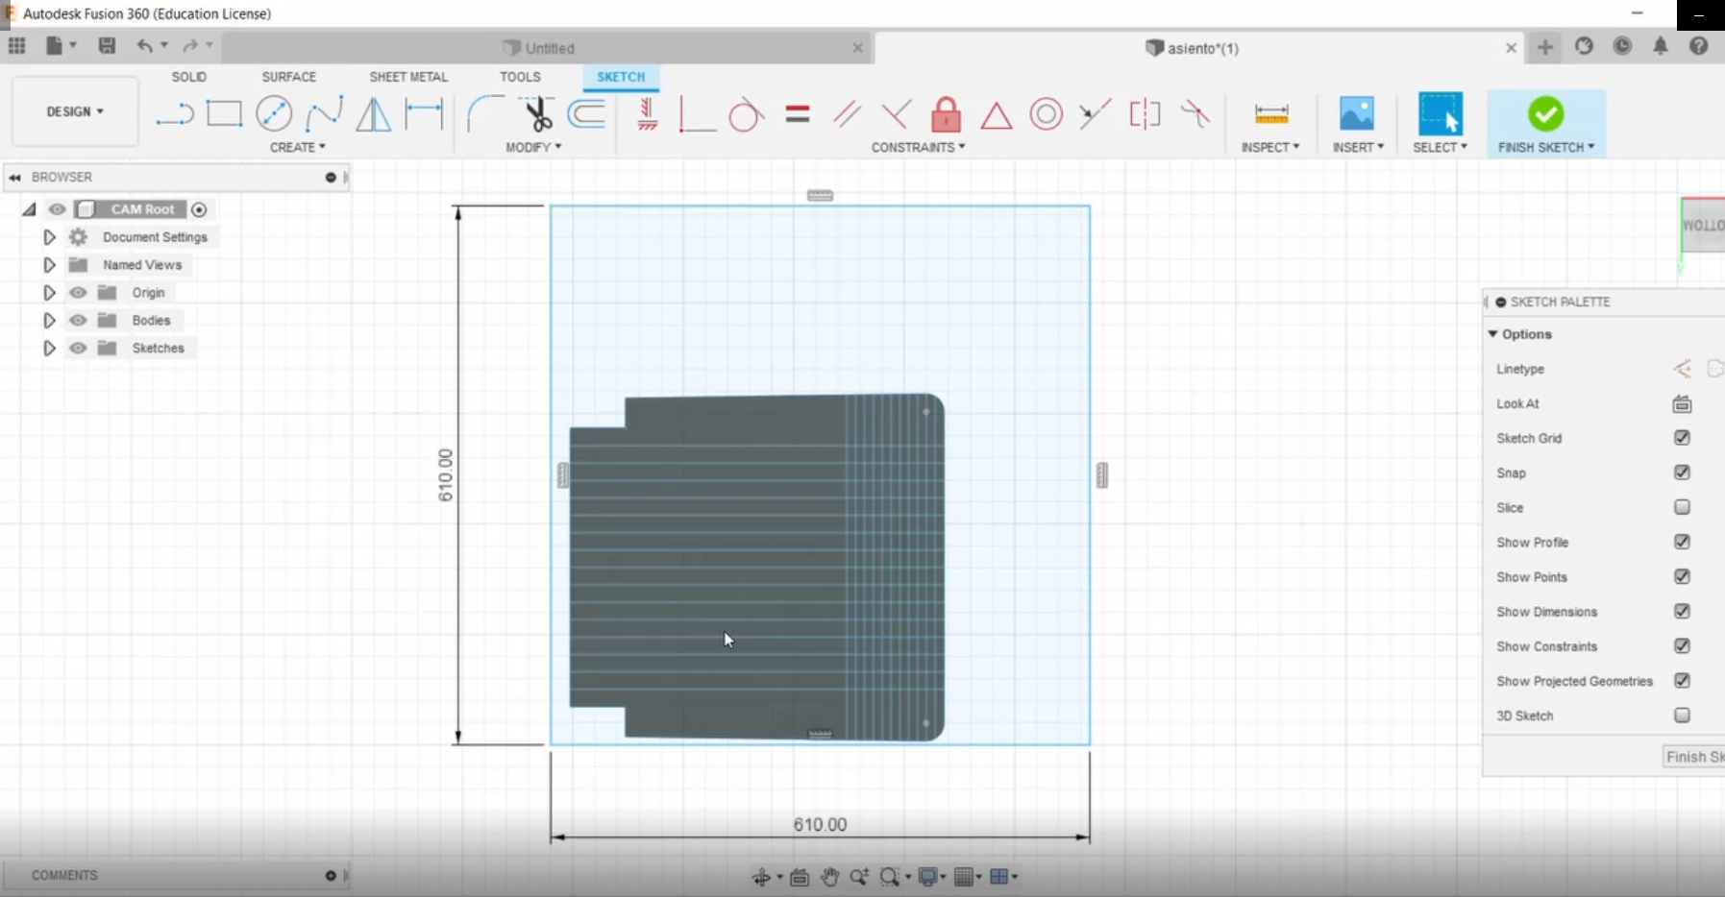Apply the Midpoint triangle constraint
1725x897 pixels.
997,115
